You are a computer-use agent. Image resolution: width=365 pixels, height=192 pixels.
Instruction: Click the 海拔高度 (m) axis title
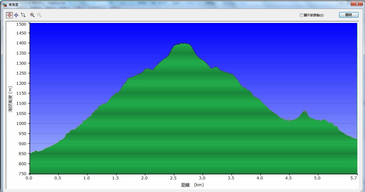coord(10,99)
